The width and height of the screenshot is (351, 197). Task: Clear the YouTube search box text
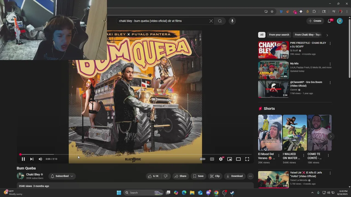211,21
